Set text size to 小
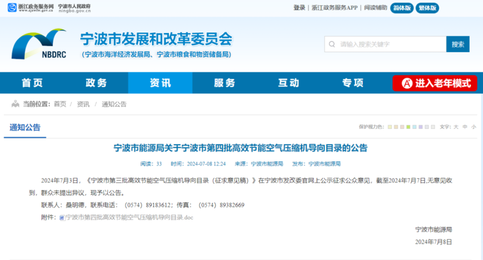 point(474,127)
